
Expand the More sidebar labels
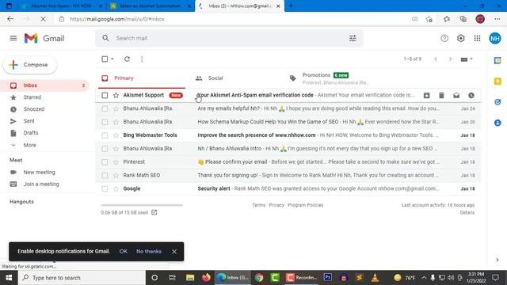tap(29, 146)
